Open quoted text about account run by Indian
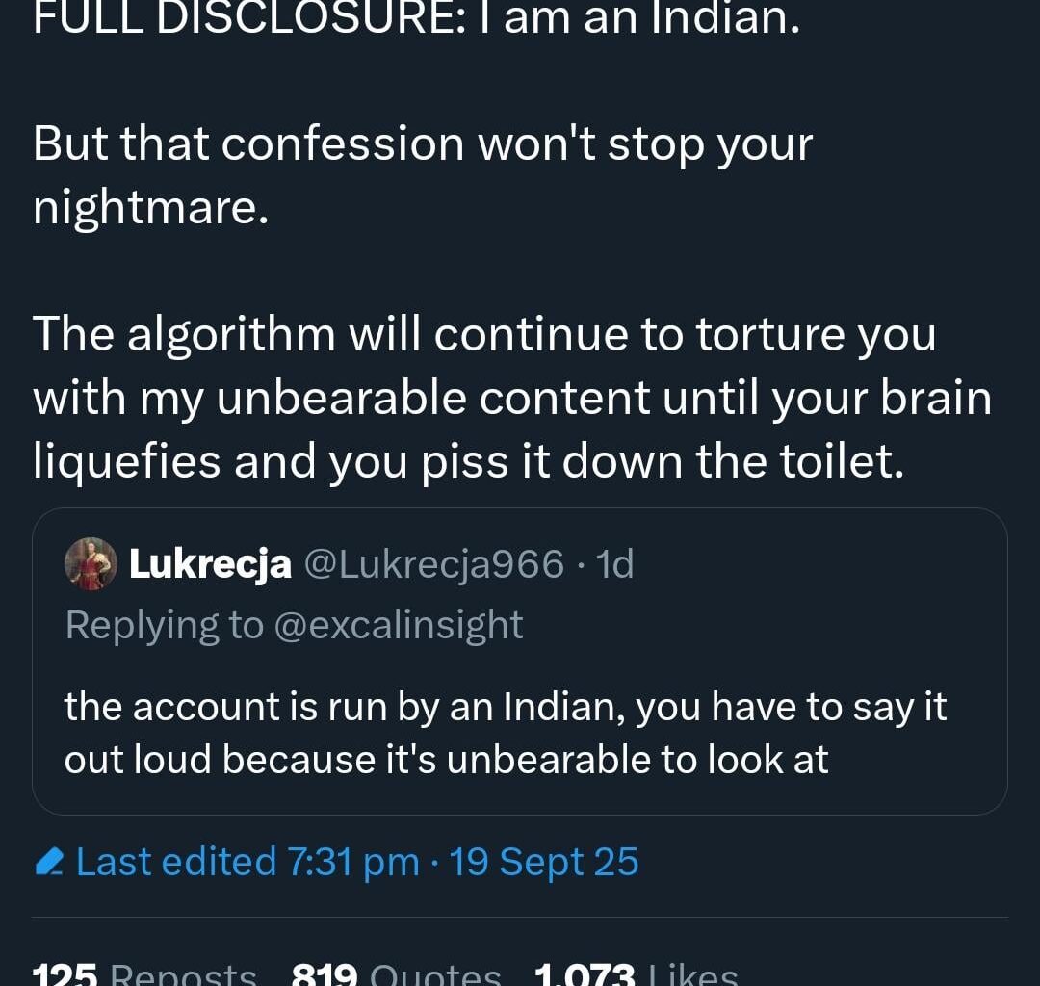The width and height of the screenshot is (1040, 986). (x=506, y=708)
